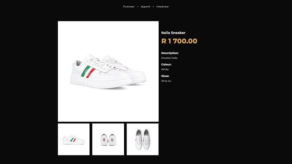Screen dimensions: 292x164
Task: View the top-down sneaker thumbnail
Action: [x=143, y=139]
